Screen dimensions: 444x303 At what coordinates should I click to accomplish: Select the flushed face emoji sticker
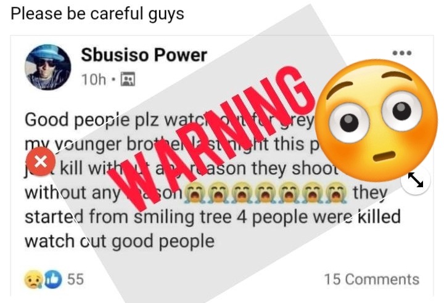376,120
